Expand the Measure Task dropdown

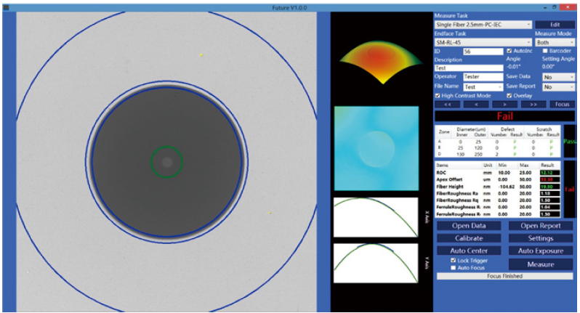coord(483,24)
